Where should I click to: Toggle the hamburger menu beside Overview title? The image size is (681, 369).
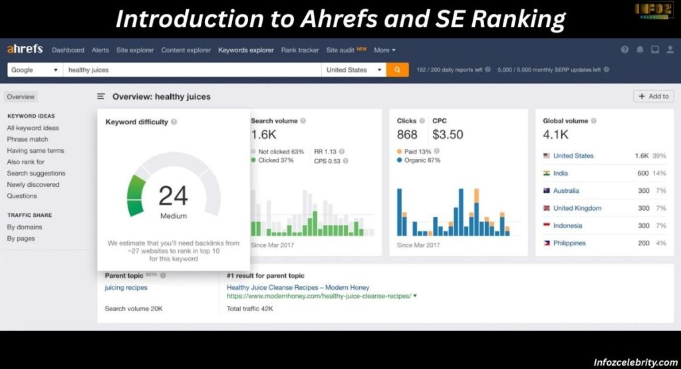pyautogui.click(x=101, y=96)
